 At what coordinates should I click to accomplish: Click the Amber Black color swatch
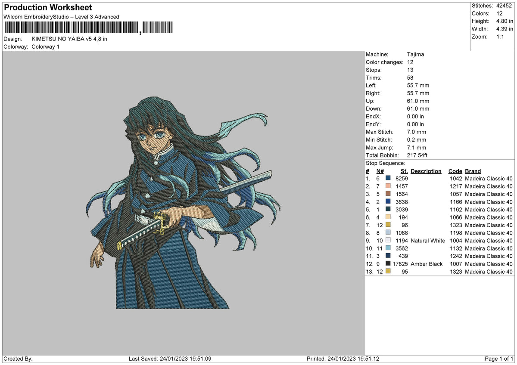(388, 263)
